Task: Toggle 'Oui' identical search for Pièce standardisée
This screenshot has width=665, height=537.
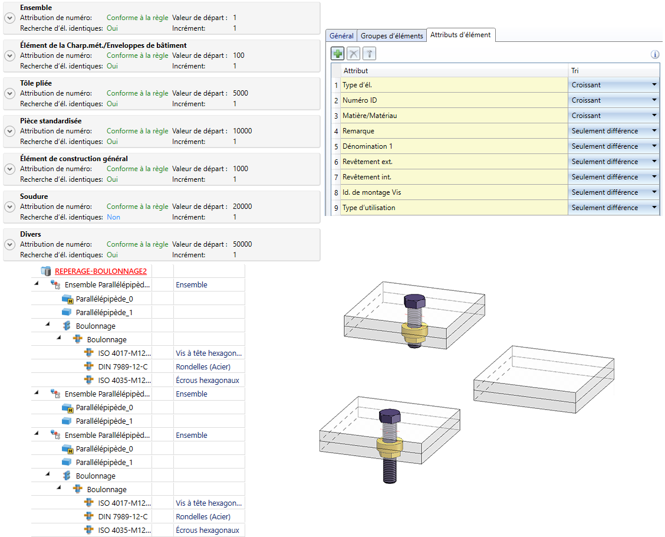Action: 112,142
